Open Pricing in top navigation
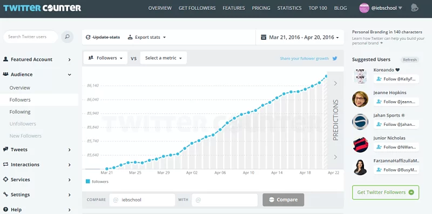Viewport: 432px width, 214px height. tap(261, 8)
